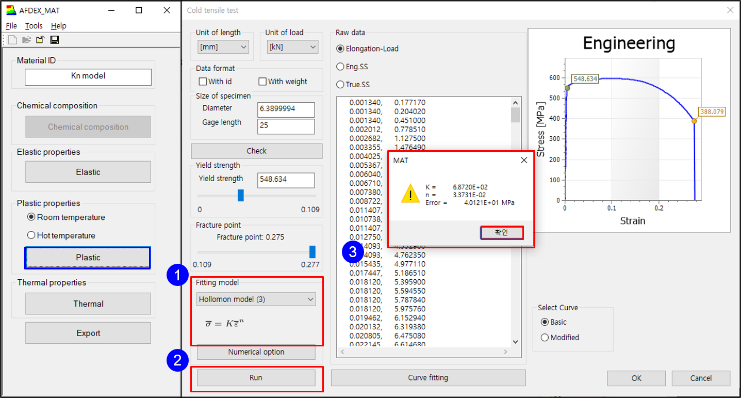
Task: Click raw data row 0.002682, 1.127500
Action: 387,138
